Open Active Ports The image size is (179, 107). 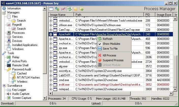19,61
